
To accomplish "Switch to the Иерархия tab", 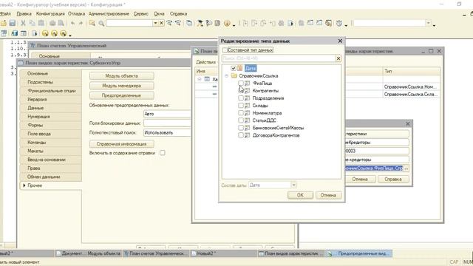I will pos(51,99).
